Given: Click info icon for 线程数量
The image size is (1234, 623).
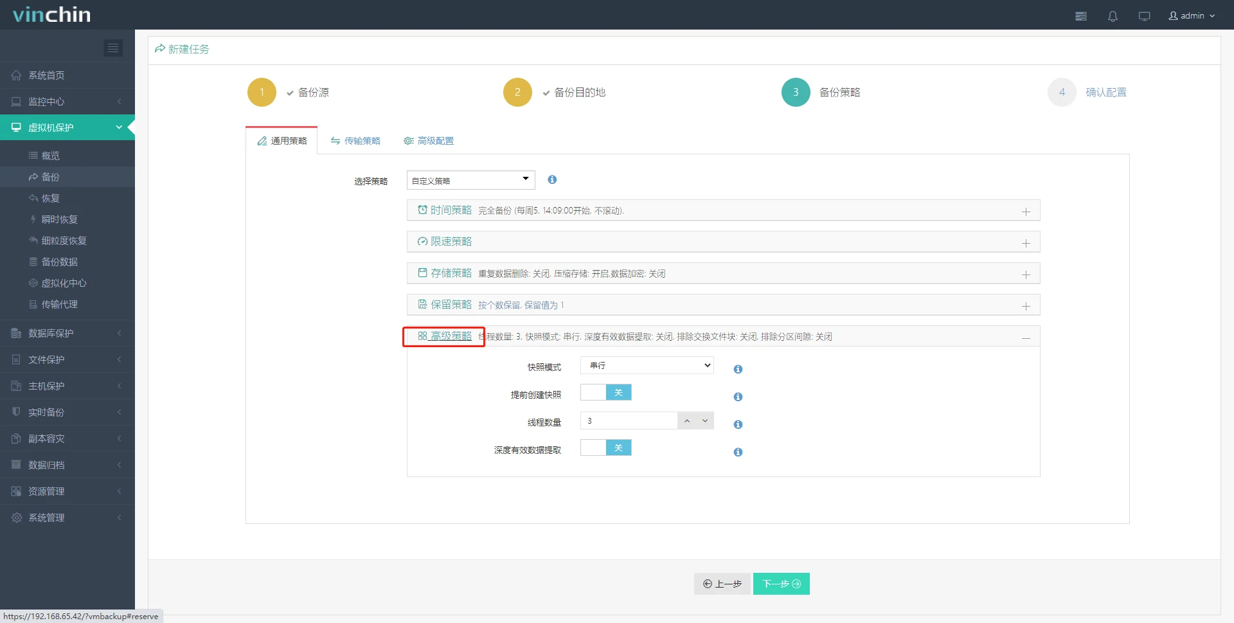Looking at the screenshot, I should (738, 424).
